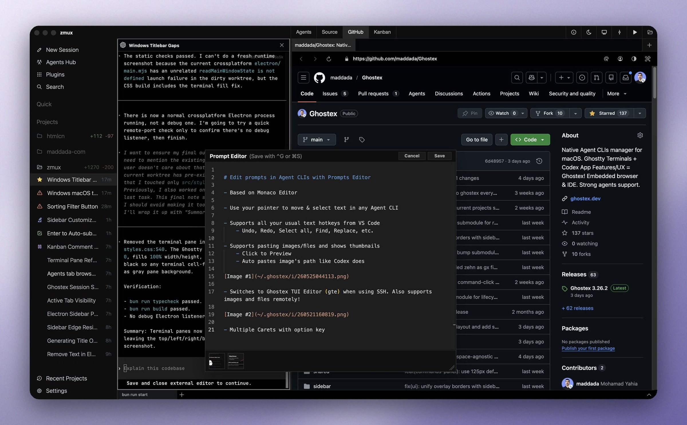
Task: Open the info icon in the top toolbar
Action: [574, 32]
